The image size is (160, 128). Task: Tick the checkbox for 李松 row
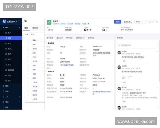click(28, 45)
